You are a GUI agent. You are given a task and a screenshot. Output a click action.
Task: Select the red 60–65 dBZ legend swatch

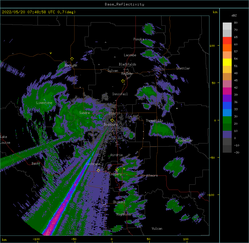click(x=227, y=41)
